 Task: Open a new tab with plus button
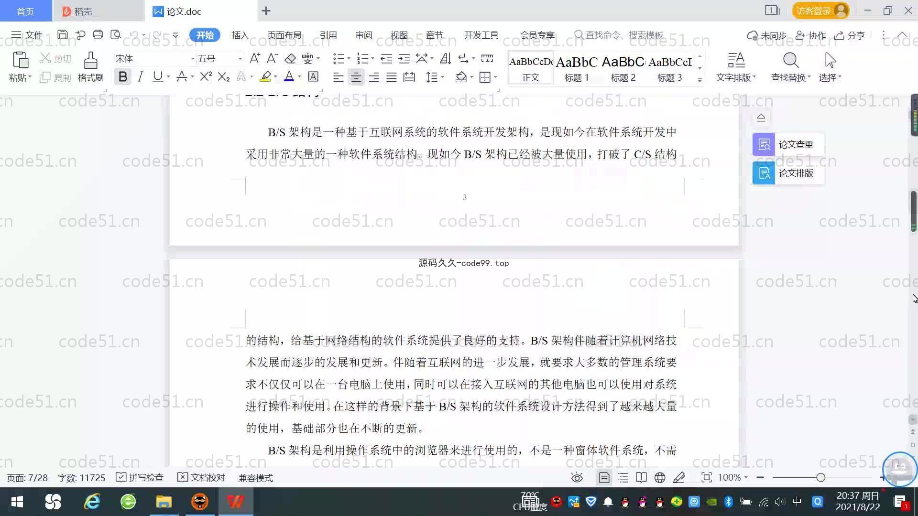click(x=266, y=11)
